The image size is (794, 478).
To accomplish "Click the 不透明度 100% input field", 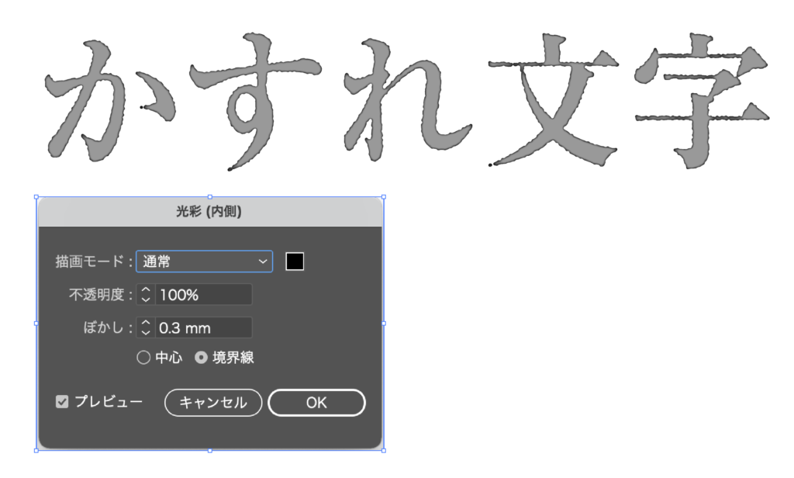I will pos(204,295).
